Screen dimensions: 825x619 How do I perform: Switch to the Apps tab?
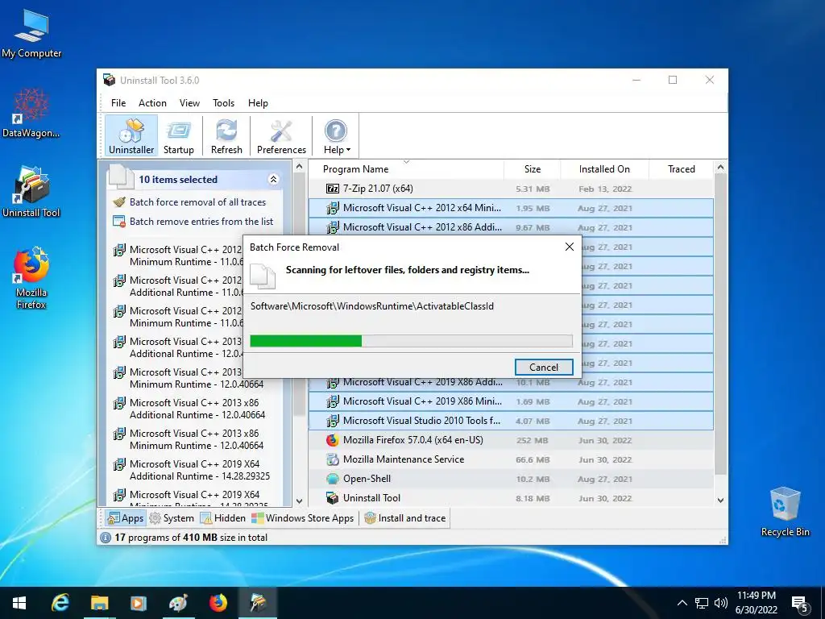coord(125,518)
